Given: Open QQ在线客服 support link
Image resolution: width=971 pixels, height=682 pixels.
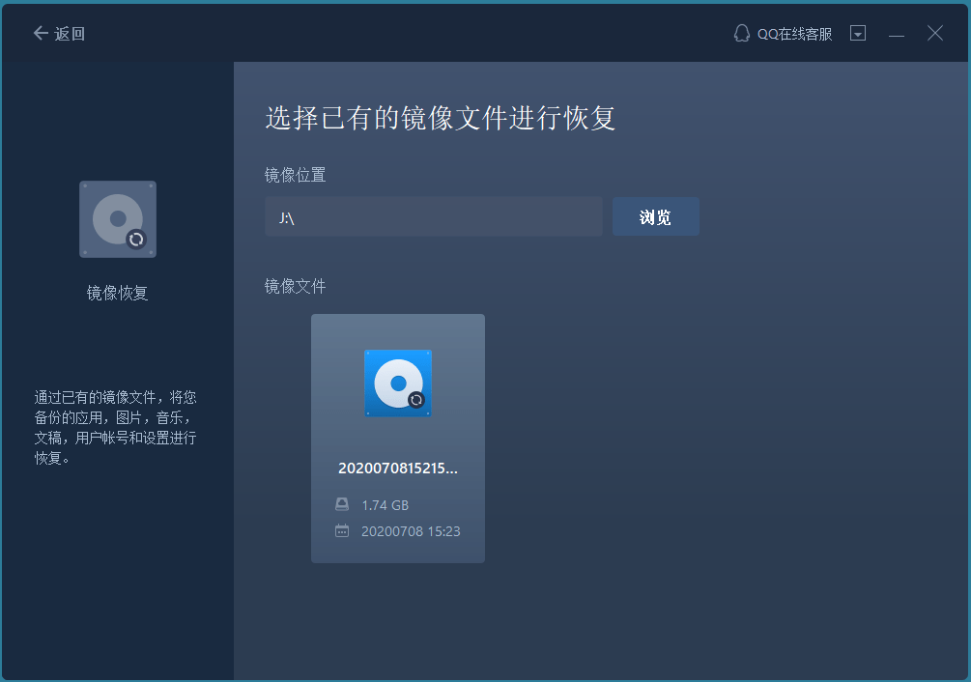Looking at the screenshot, I should tap(793, 34).
